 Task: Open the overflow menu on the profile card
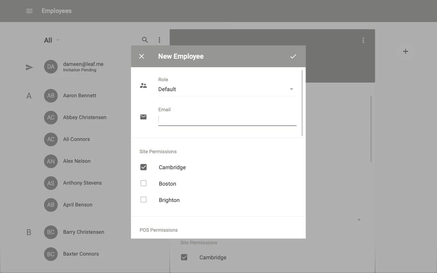[x=363, y=40]
